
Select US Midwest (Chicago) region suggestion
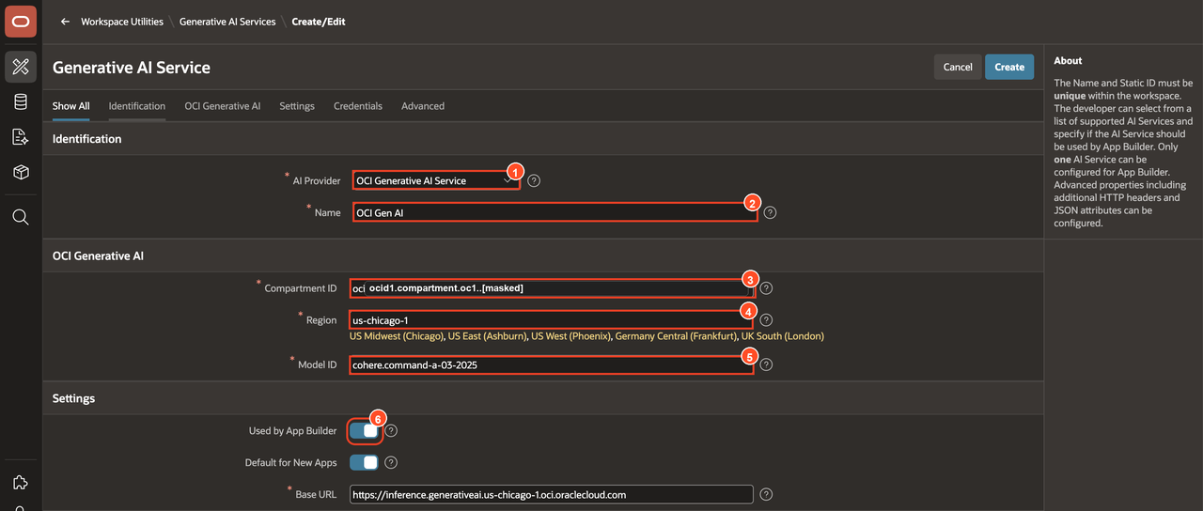(x=397, y=336)
